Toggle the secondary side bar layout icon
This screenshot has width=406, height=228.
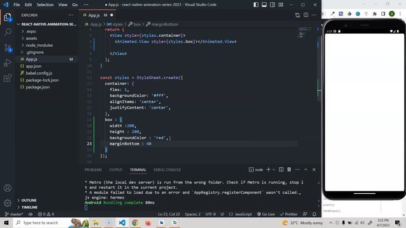[272, 4]
